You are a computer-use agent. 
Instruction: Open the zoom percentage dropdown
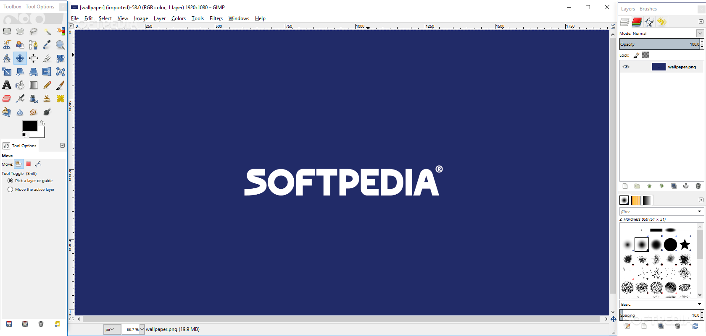[142, 329]
